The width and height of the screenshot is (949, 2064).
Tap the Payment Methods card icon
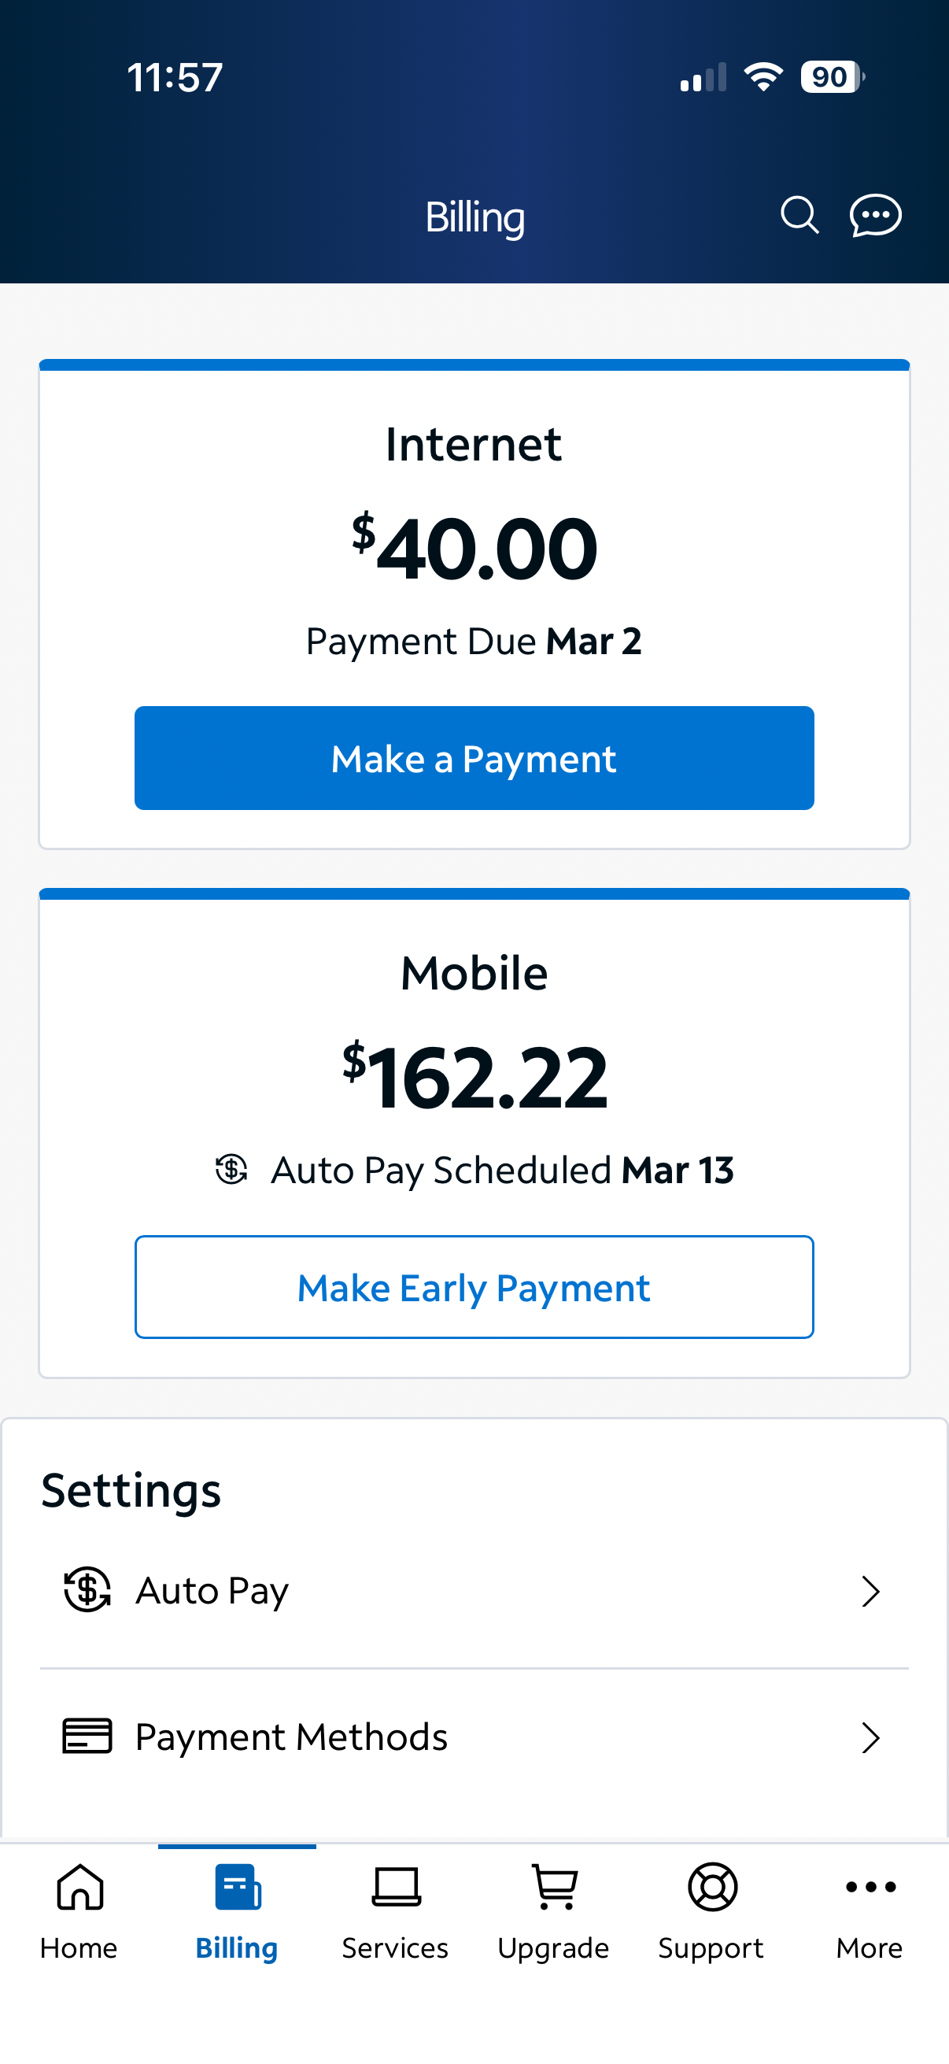[87, 1737]
